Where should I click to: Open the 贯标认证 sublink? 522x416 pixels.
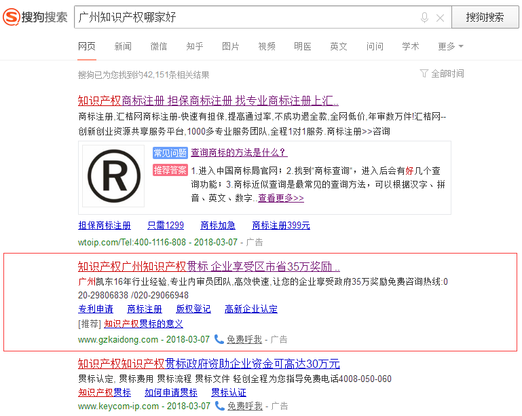click(x=229, y=393)
